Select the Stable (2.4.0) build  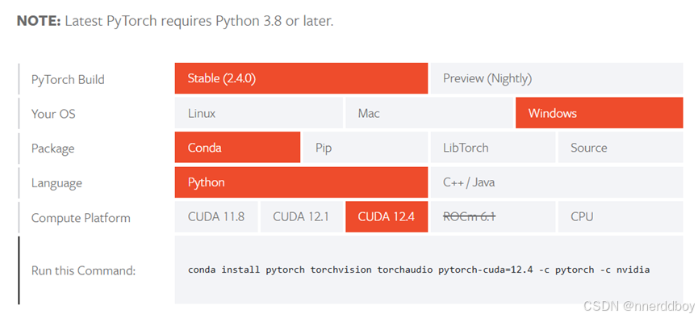click(x=301, y=78)
